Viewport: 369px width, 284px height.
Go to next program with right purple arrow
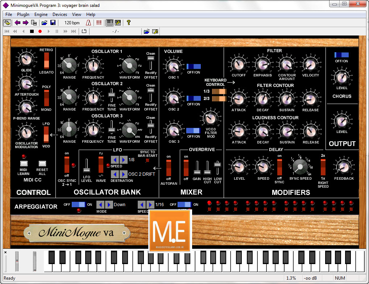tap(25, 22)
